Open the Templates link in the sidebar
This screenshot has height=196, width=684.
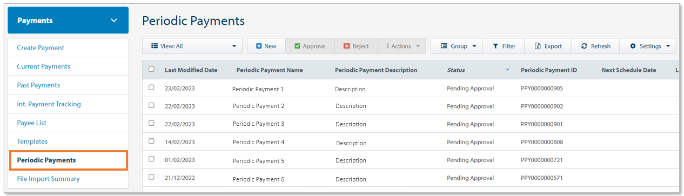pos(32,141)
